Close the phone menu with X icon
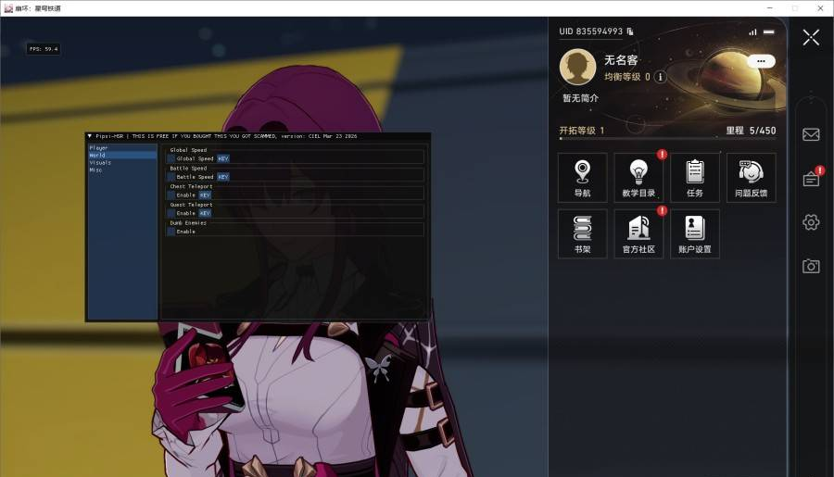The width and height of the screenshot is (834, 477). [811, 37]
